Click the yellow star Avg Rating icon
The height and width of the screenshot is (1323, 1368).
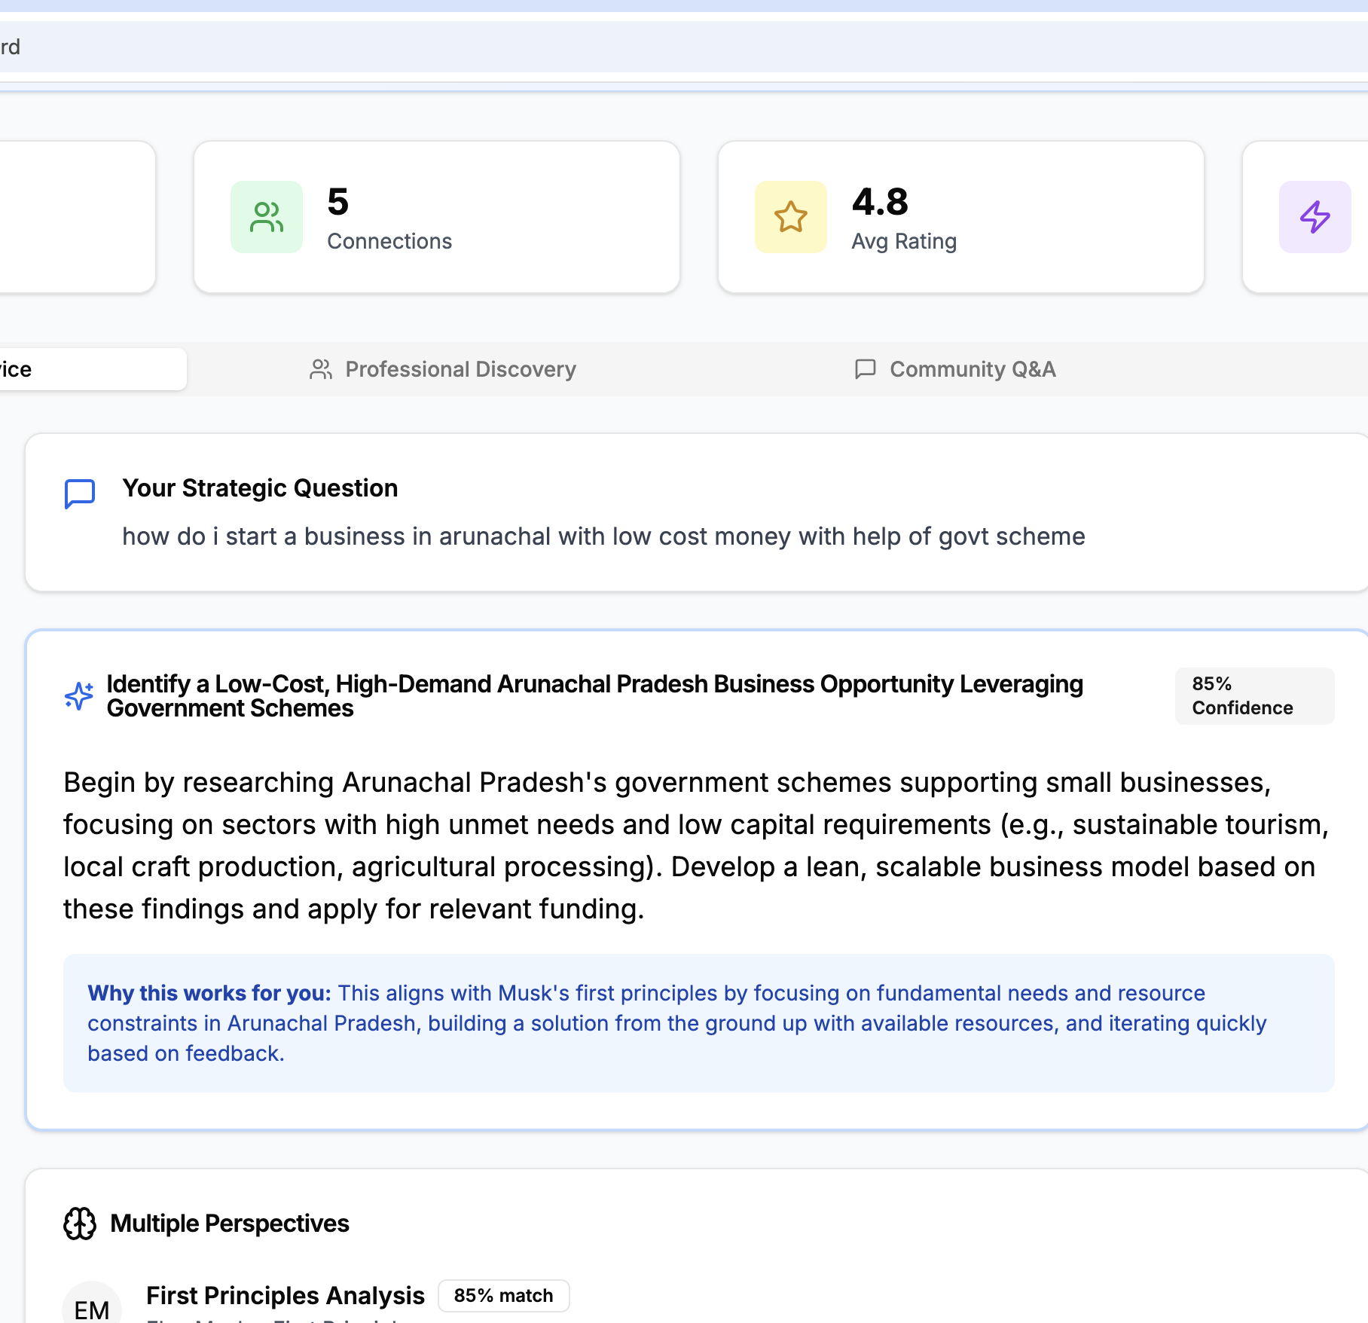click(x=791, y=217)
